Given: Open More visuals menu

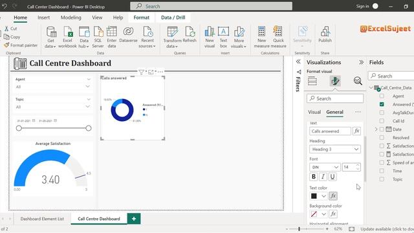Looking at the screenshot, I should pos(239,38).
